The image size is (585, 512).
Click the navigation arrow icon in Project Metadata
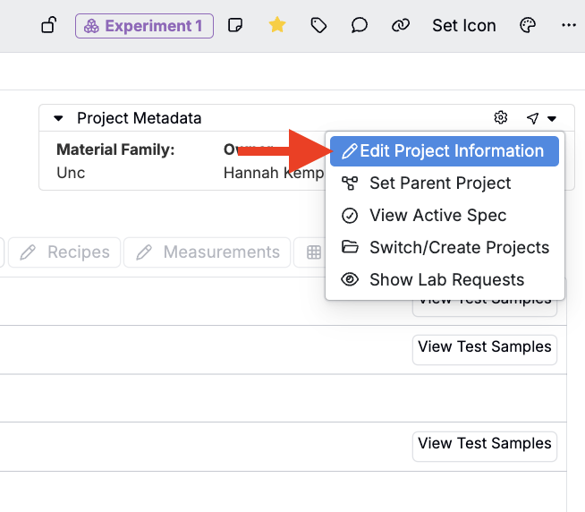coord(532,118)
